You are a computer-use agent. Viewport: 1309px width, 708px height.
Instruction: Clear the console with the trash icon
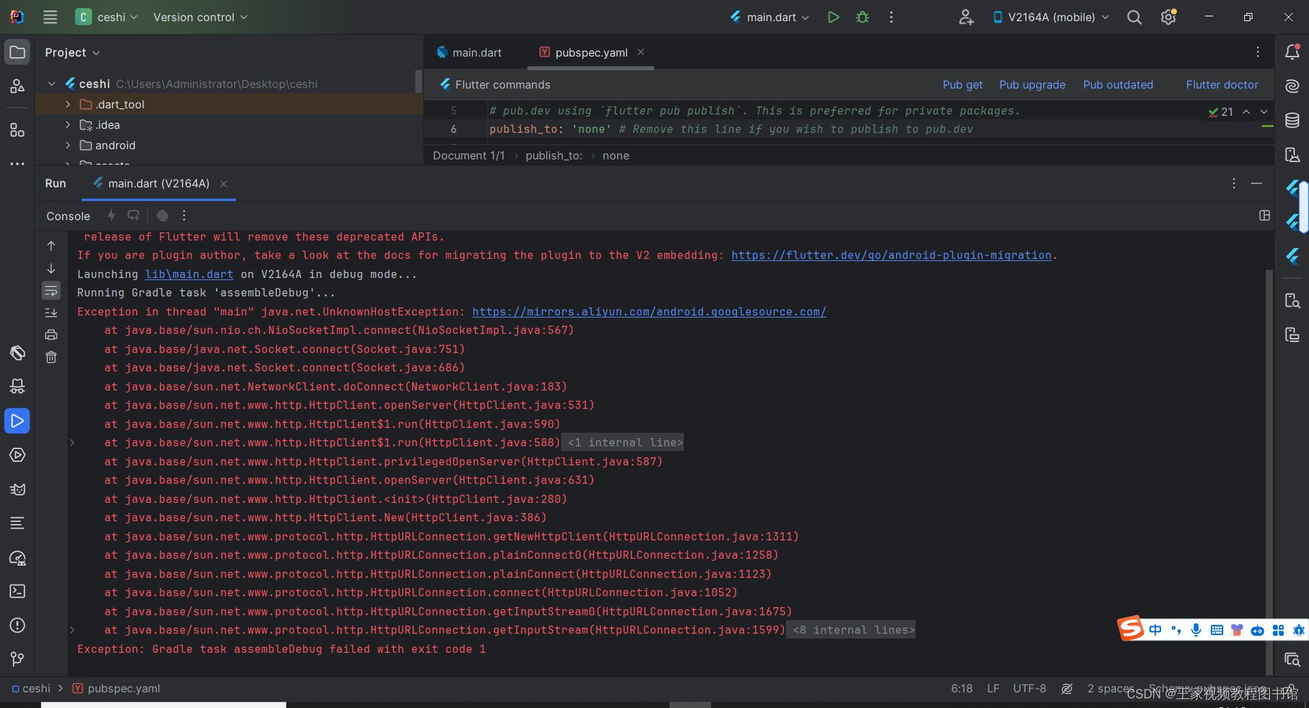(50, 356)
